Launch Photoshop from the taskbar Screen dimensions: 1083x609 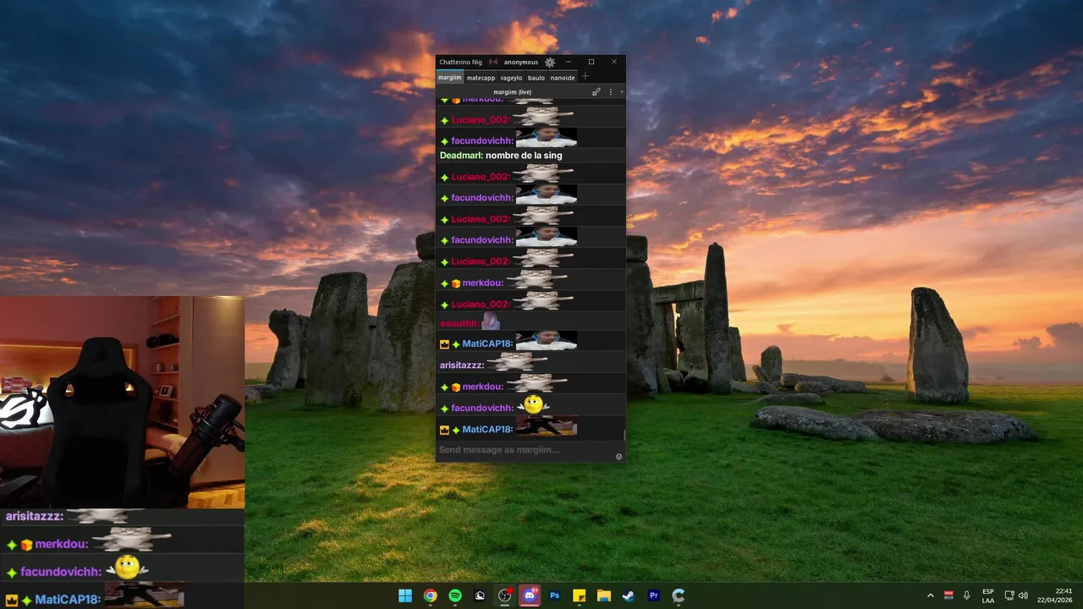pos(555,595)
